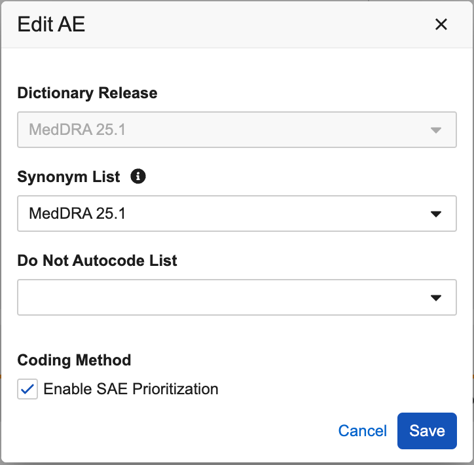
Task: Click the Synonym List dropdown arrow
Action: pyautogui.click(x=436, y=214)
